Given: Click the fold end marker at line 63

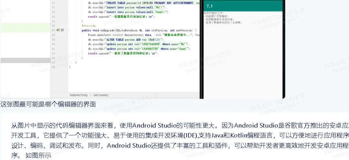Looking at the screenshot, I should 68,58.
